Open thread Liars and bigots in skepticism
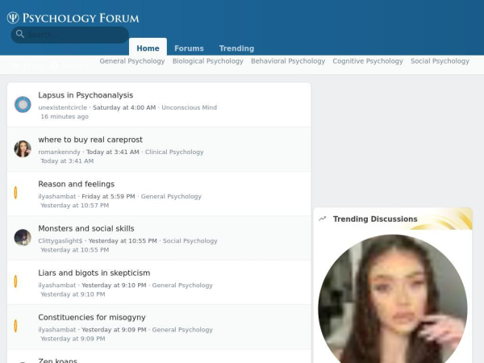The width and height of the screenshot is (484, 363). click(94, 273)
